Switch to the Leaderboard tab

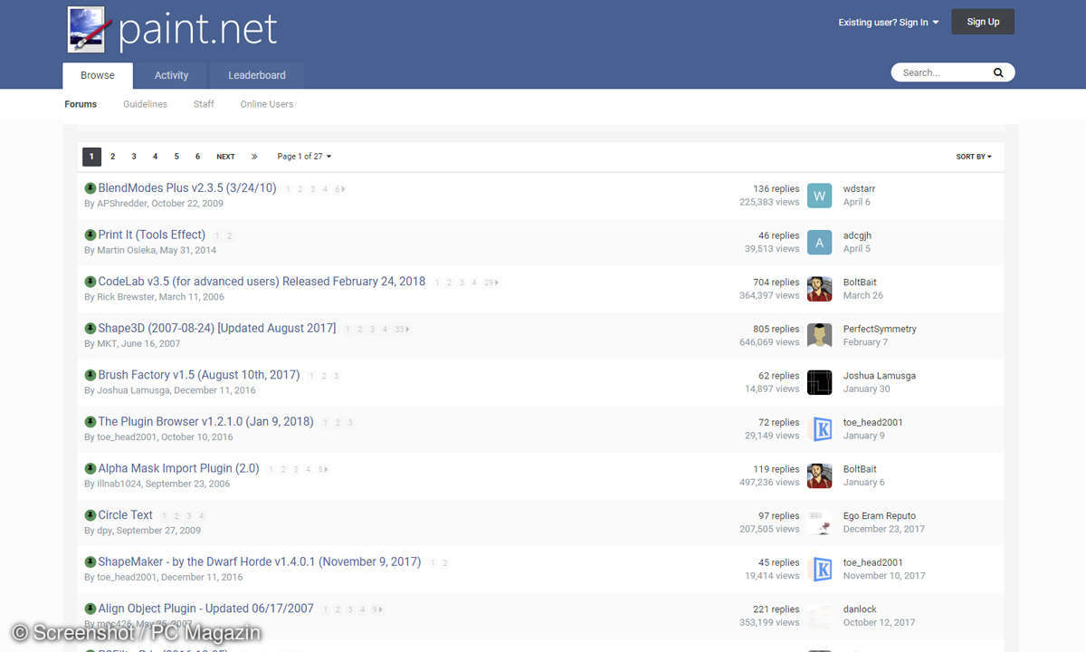click(257, 75)
